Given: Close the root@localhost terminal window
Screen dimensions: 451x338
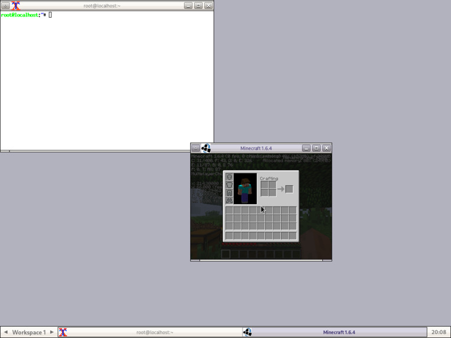Looking at the screenshot, I should point(208,5).
